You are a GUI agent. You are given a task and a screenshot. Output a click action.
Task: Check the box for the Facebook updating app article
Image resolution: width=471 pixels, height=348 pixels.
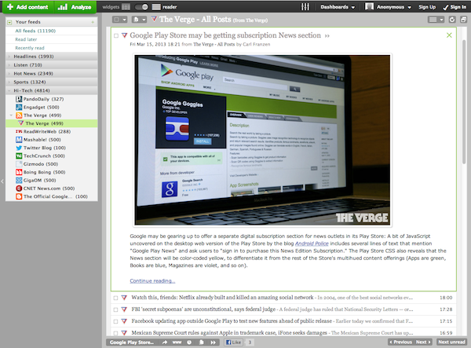[115, 321]
